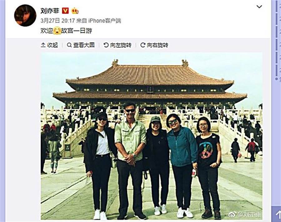Click the magnifier icon beside 查看大图
The width and height of the screenshot is (281, 222).
(69, 45)
